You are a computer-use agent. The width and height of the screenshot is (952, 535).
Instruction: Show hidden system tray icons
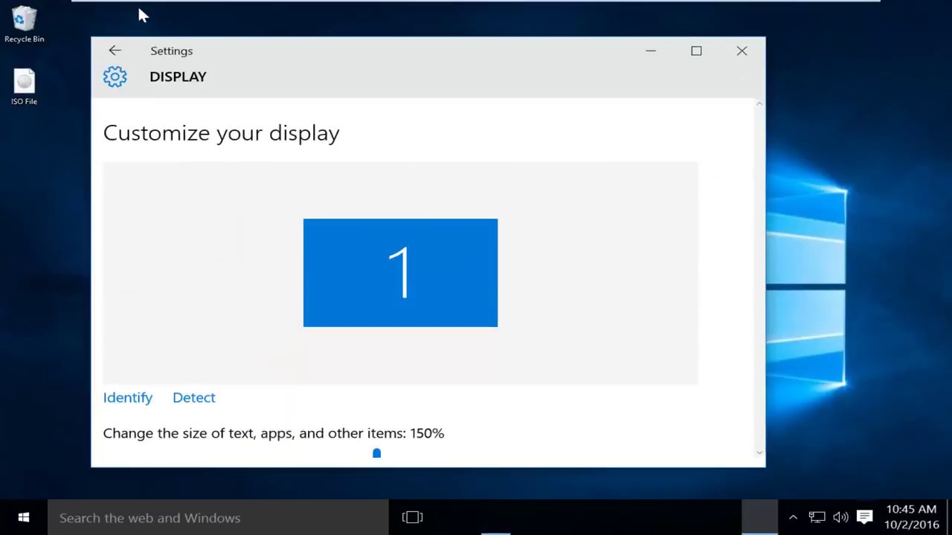click(793, 518)
